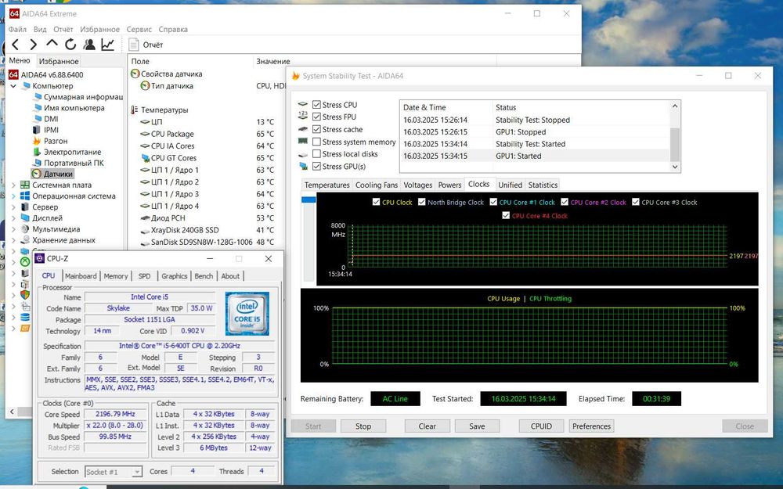Click Хранение данных tree icon
This screenshot has height=489, width=783.
25,239
